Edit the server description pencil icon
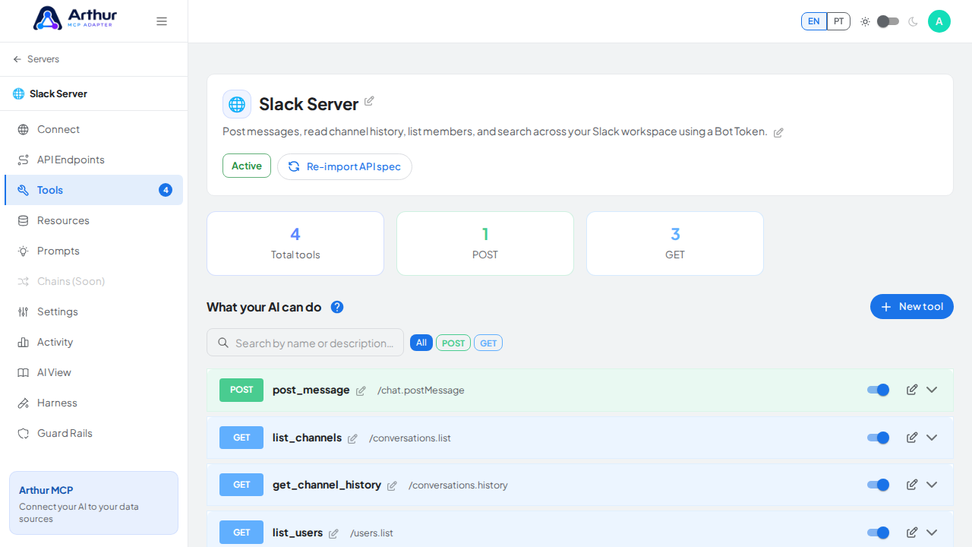Screen dimensions: 972x547 (778, 133)
